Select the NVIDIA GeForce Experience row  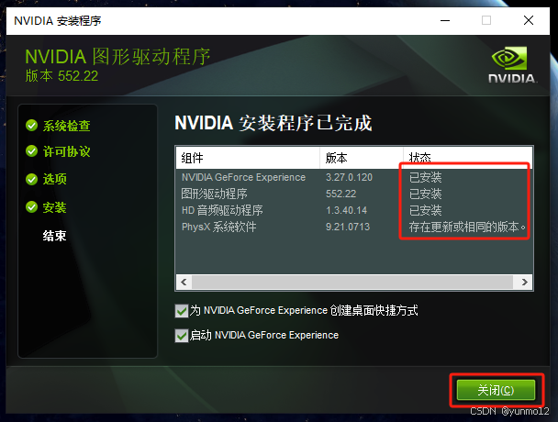pos(354,177)
